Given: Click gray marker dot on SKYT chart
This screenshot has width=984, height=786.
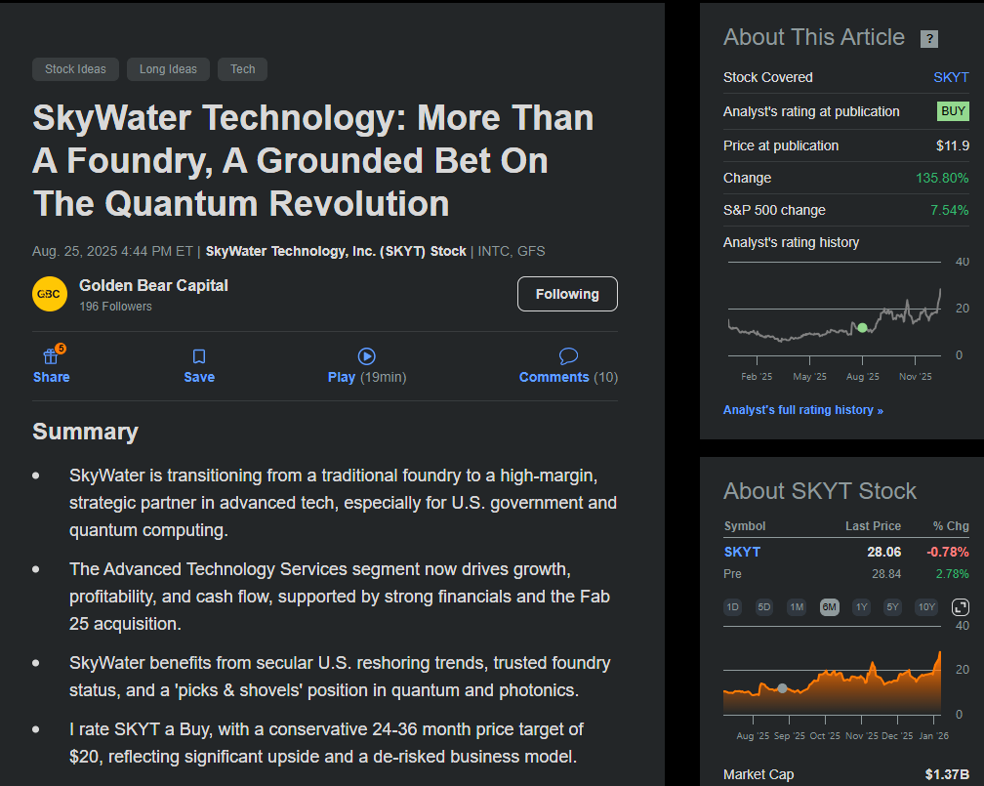Looking at the screenshot, I should [782, 688].
